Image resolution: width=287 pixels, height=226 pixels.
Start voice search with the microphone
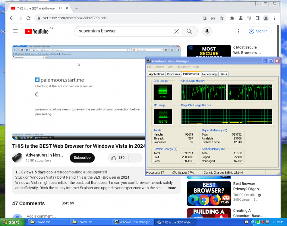click(x=207, y=31)
